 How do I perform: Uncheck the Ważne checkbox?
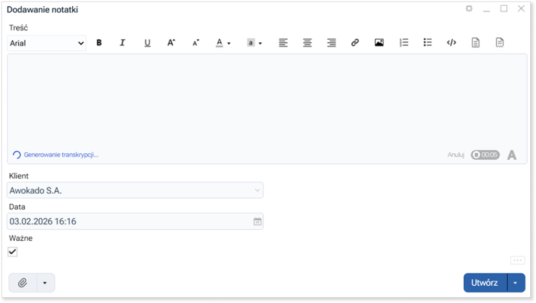(13, 252)
